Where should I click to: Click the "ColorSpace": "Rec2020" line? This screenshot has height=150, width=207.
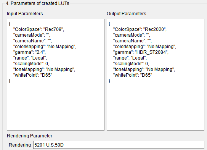click(140, 29)
